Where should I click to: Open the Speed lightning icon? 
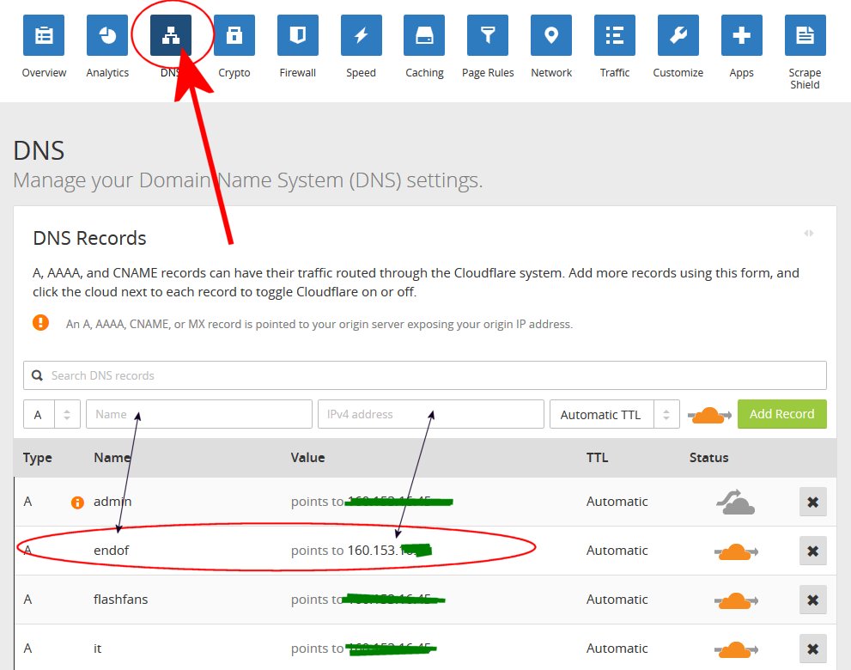pos(361,35)
